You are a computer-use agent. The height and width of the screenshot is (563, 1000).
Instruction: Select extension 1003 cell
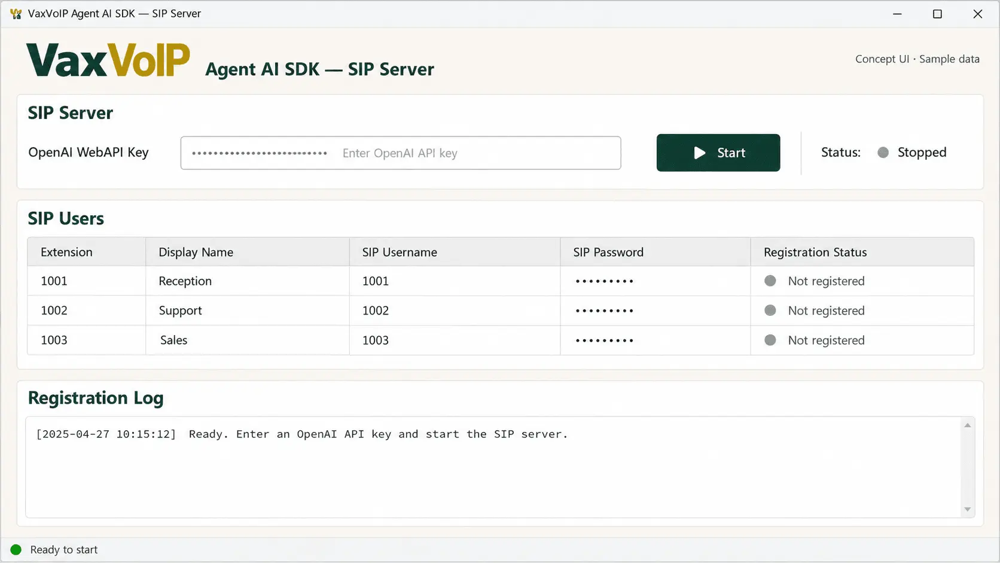click(87, 340)
